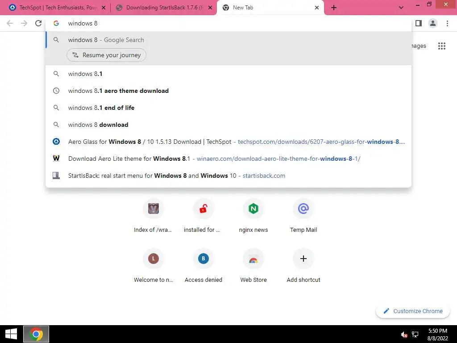Viewport: 457px width, 343px height.
Task: Close the Downloading StartIsBack tab
Action: 210,8
